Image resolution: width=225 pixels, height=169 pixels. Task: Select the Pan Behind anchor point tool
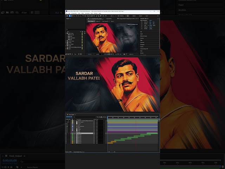[x=85, y=16]
